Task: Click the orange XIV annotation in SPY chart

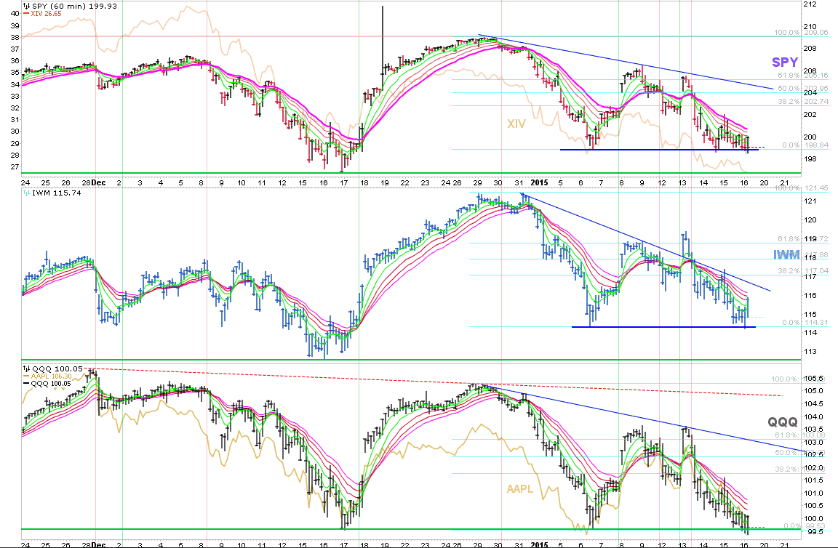Action: pyautogui.click(x=516, y=124)
